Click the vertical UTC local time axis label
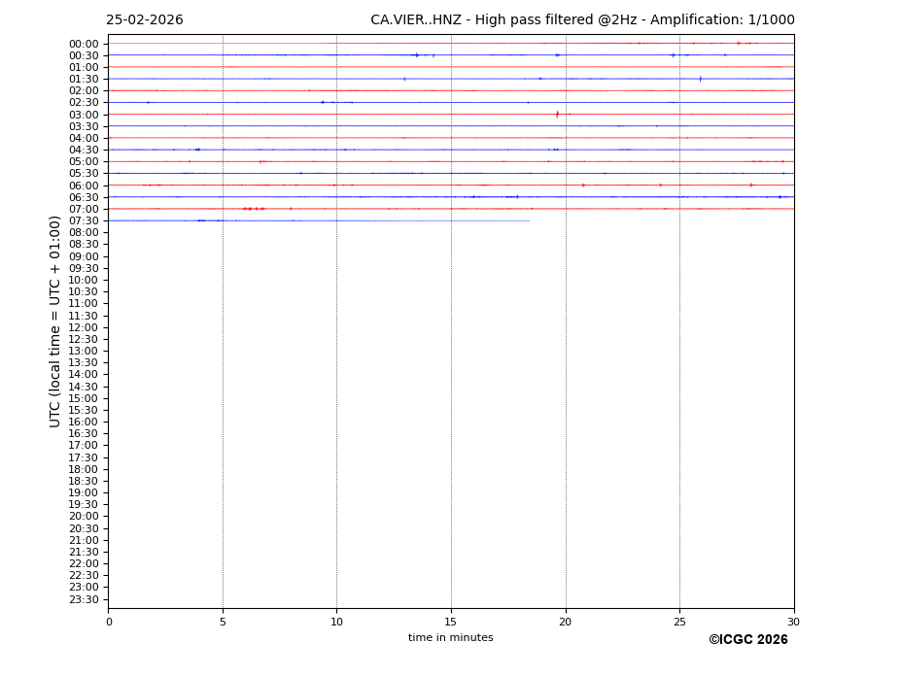Viewport: 901px width, 676px height. click(x=55, y=321)
